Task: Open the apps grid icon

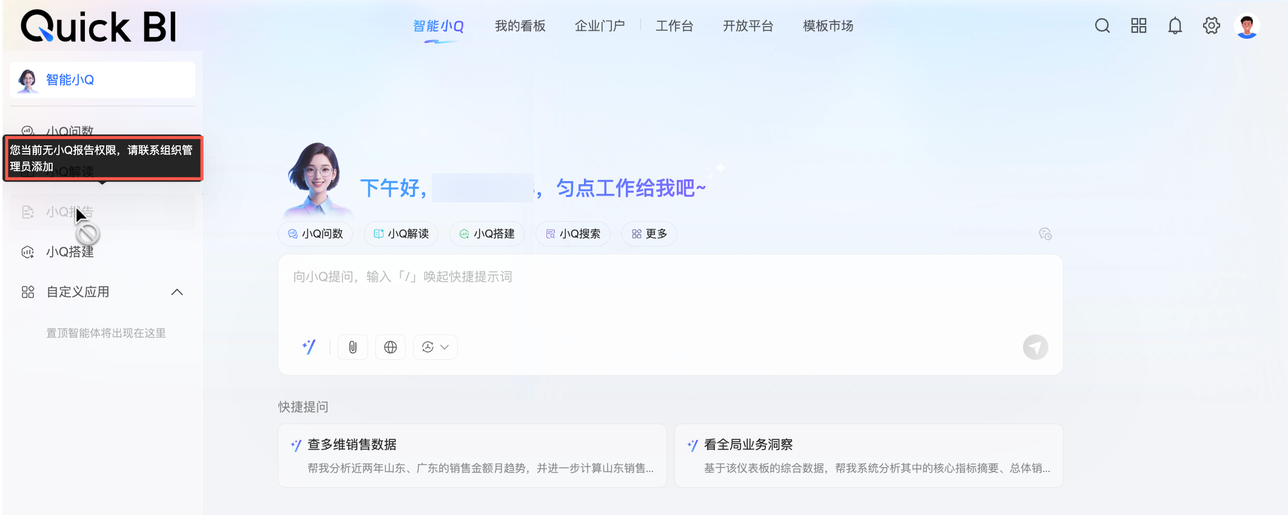Action: tap(1139, 26)
